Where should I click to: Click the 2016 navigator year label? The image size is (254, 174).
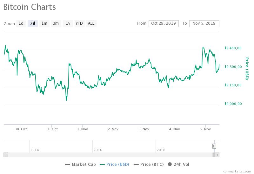(x=98, y=150)
